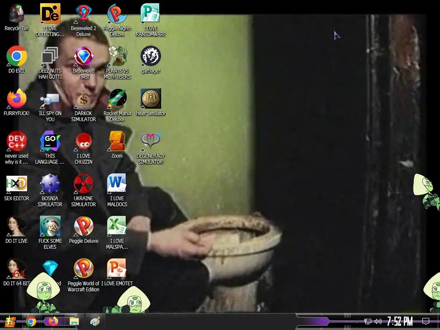This screenshot has width=440, height=330.
Task: Open the Recycle Bin desktop icon
Action: coord(17,17)
